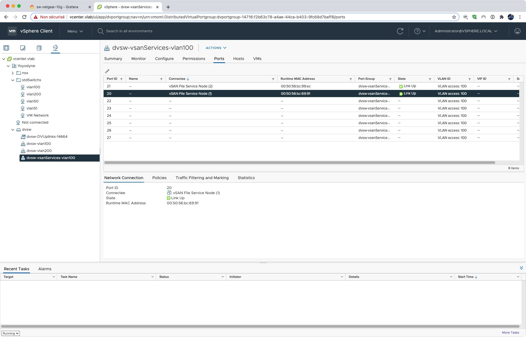Switch to the Configure tab
This screenshot has height=337, width=526.
[x=164, y=59]
